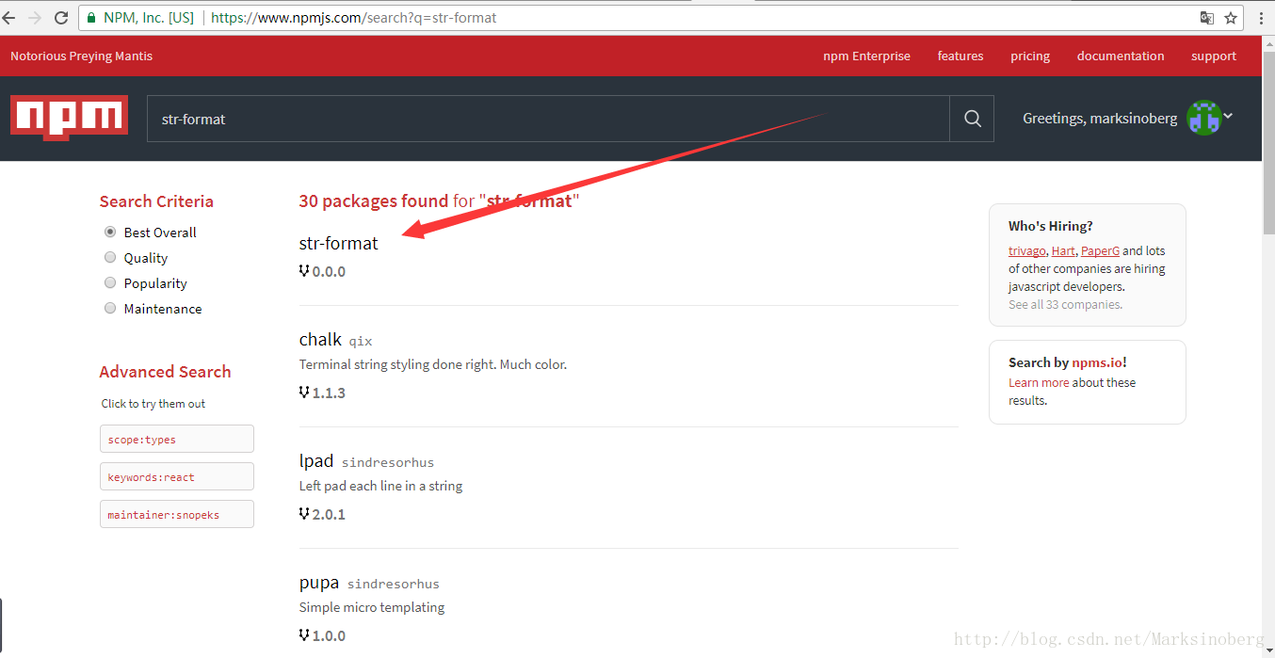Screen dimensions: 1275x658
Task: Click Search Criteria heading
Action: (156, 201)
